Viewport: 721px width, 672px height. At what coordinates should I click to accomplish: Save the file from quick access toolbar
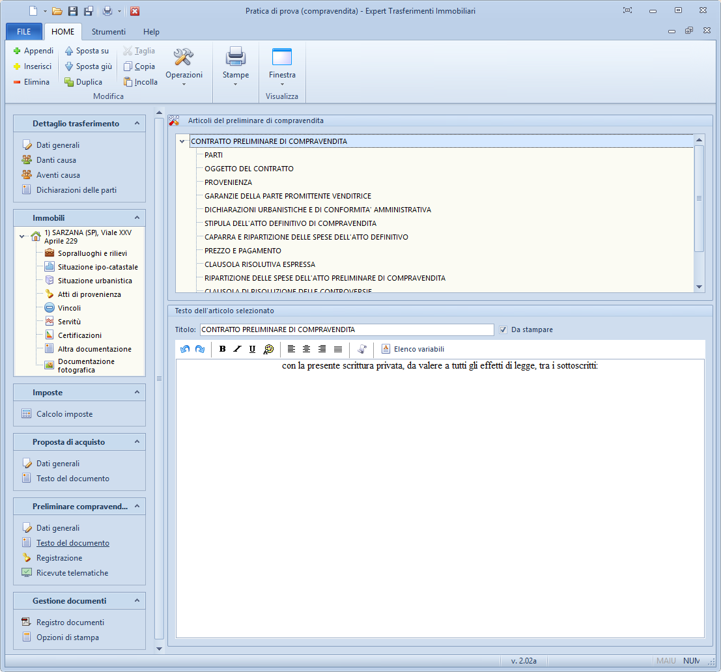coord(73,11)
